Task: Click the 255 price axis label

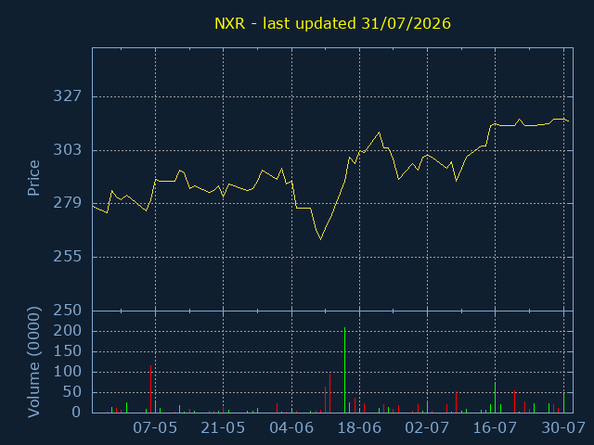Action: [x=68, y=257]
